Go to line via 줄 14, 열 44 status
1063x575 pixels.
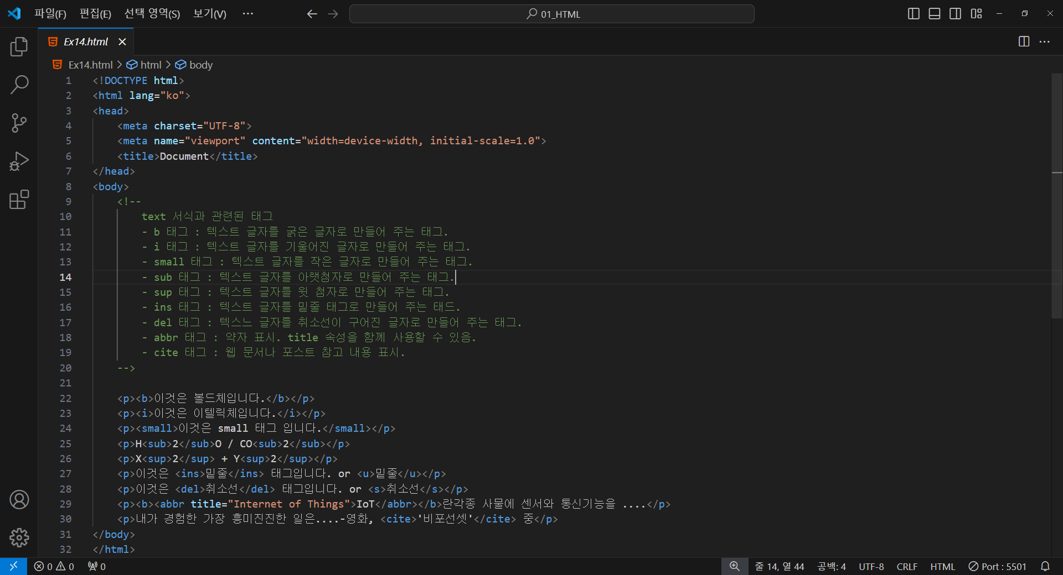[x=780, y=567]
